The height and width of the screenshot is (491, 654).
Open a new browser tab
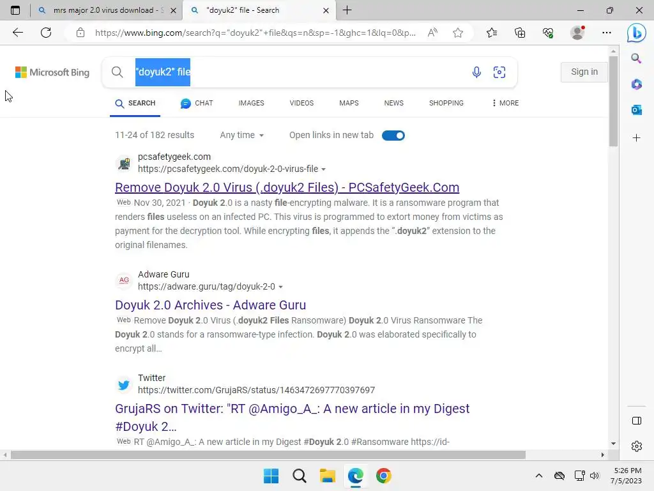(347, 10)
